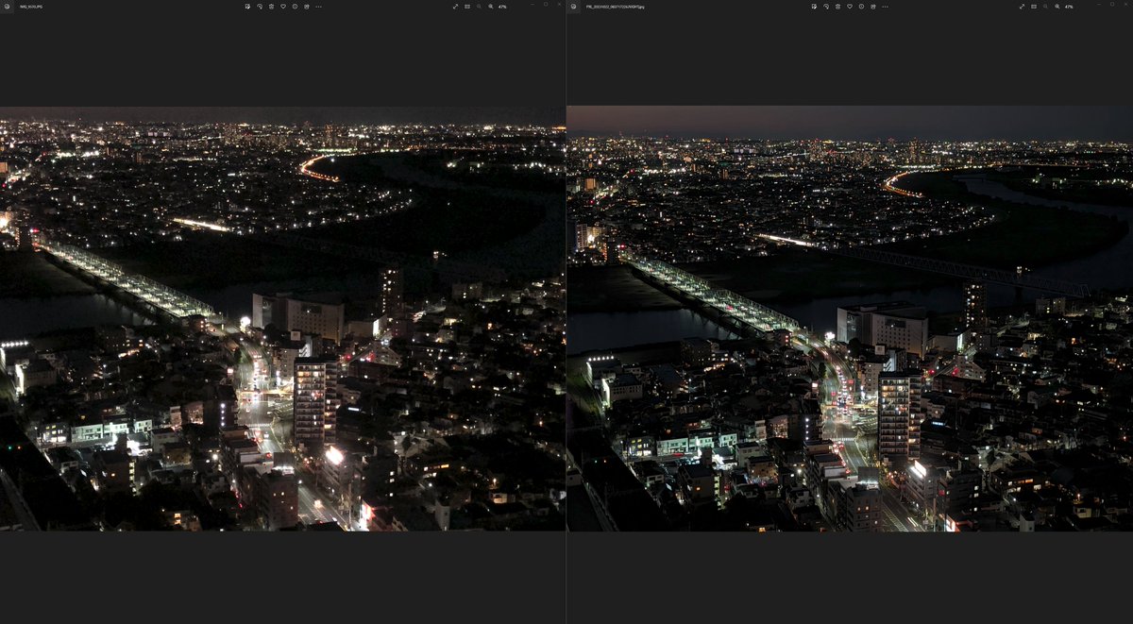This screenshot has width=1133, height=624.
Task: Enable fullscreen view for the left photo
Action: (x=456, y=7)
